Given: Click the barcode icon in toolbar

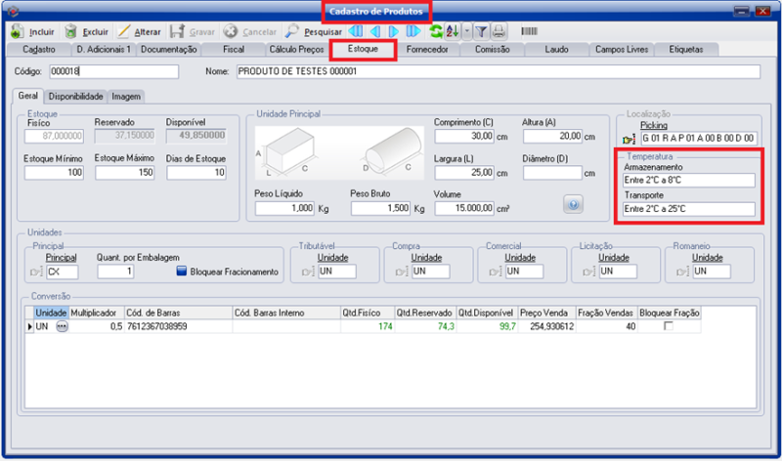Looking at the screenshot, I should click(x=529, y=31).
